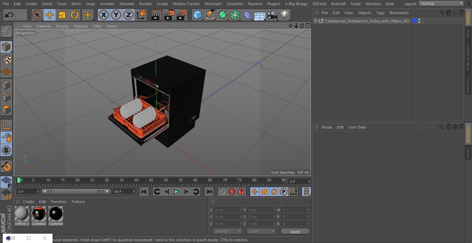Select the black Commer material sphere
Image resolution: width=472 pixels, height=243 pixels.
(56, 214)
